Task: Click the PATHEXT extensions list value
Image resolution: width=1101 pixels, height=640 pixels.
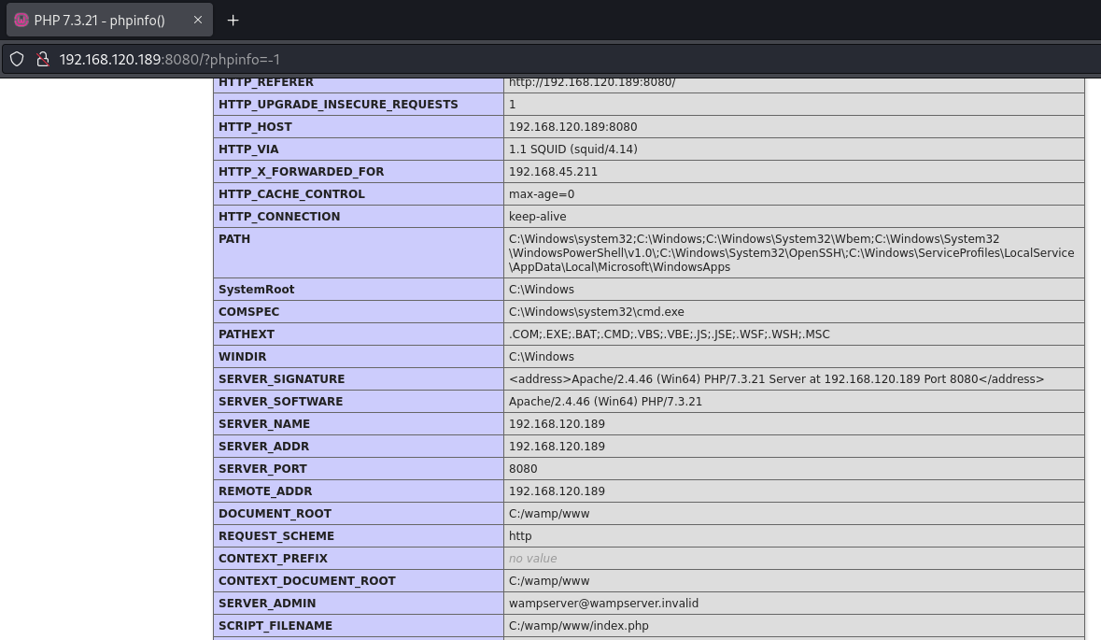Action: (669, 334)
